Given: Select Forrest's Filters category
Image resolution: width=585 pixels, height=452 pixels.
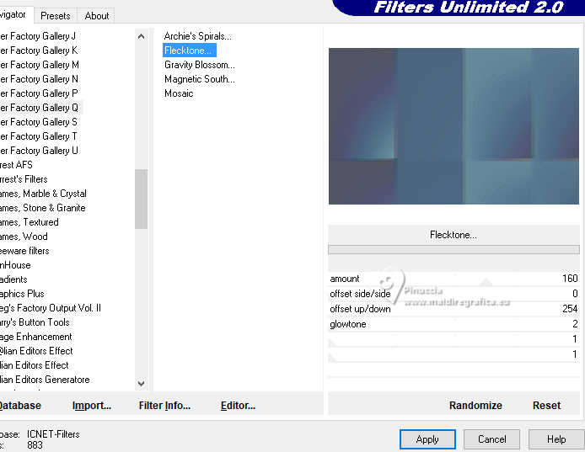Looking at the screenshot, I should 24,179.
